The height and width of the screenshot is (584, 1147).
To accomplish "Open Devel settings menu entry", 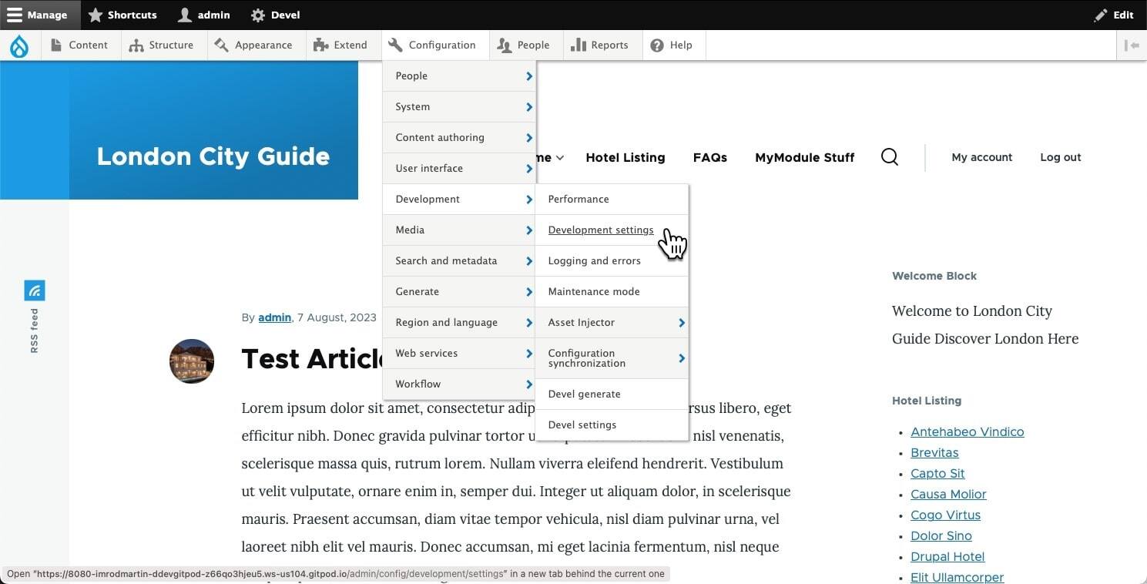I will (612, 425).
